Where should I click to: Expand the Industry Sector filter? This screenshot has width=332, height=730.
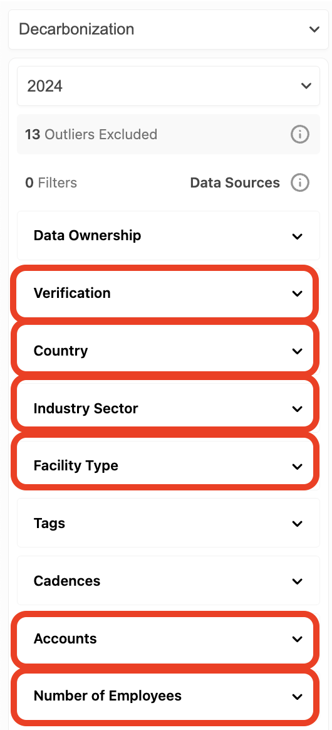click(165, 408)
